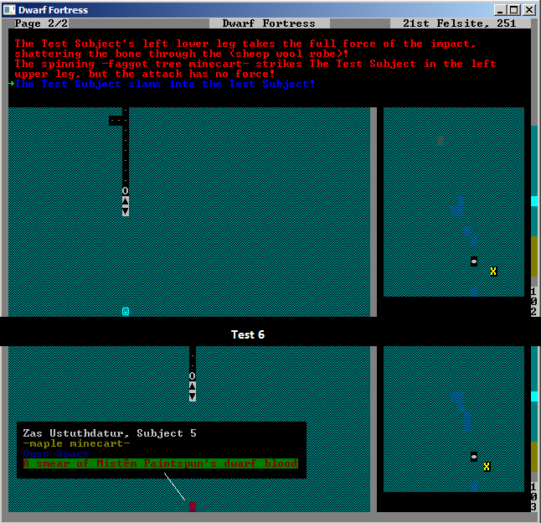The height and width of the screenshot is (523, 541).
Task: Click the bright cyan depth-bar segment of the lower view
Action: (534, 396)
